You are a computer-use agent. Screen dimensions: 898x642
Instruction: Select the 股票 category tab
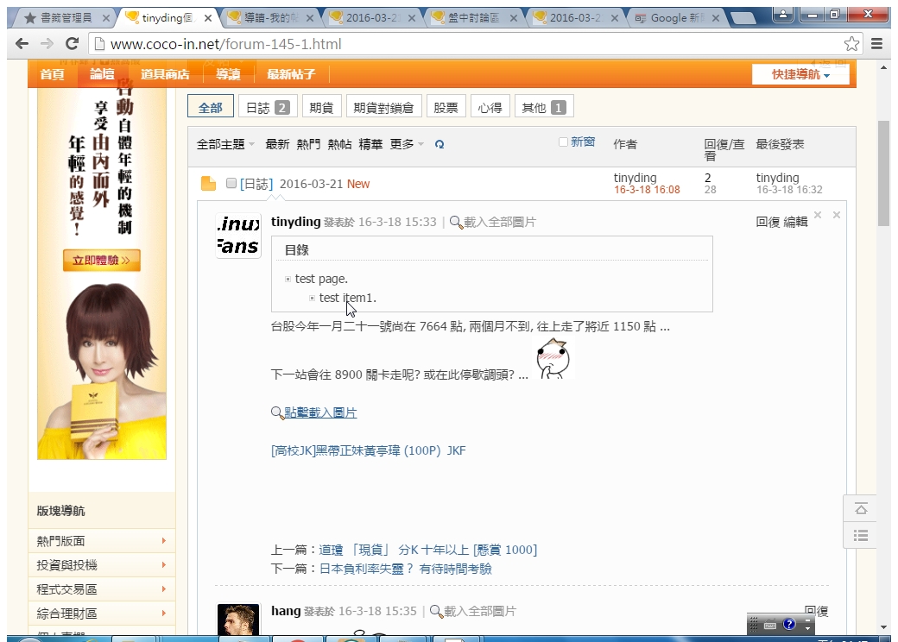[x=446, y=107]
